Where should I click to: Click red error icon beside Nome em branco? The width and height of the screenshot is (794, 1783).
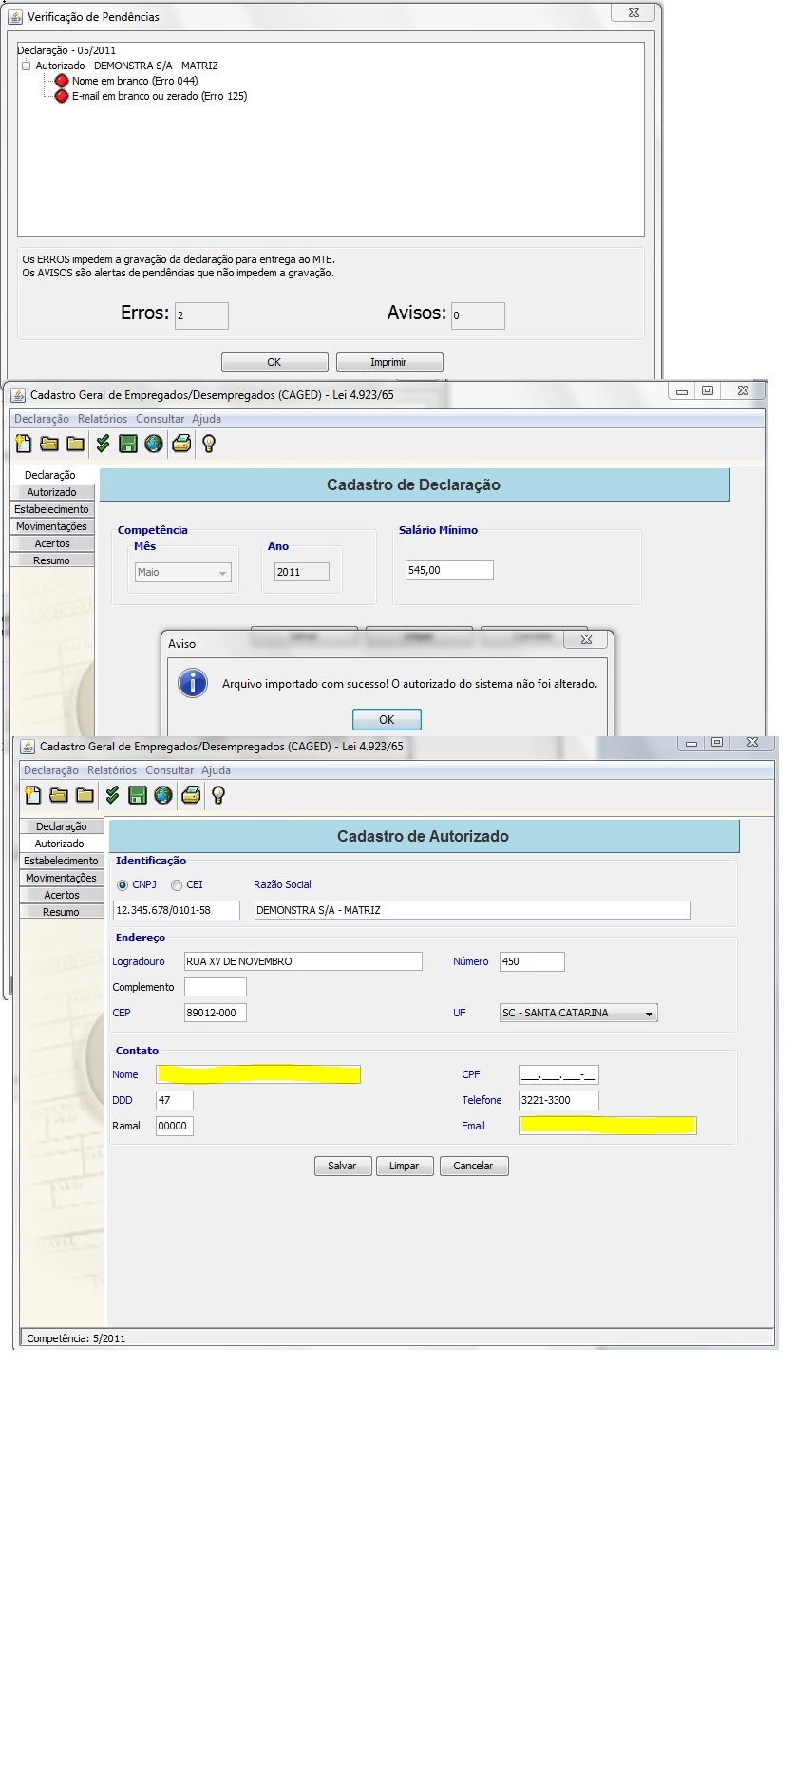tap(62, 81)
